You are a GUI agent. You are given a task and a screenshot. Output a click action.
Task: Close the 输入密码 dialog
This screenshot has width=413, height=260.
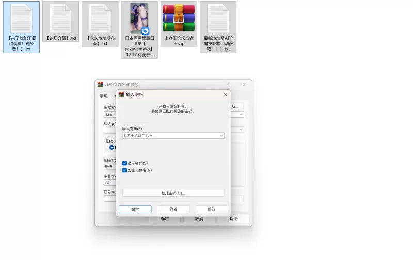tap(225, 95)
